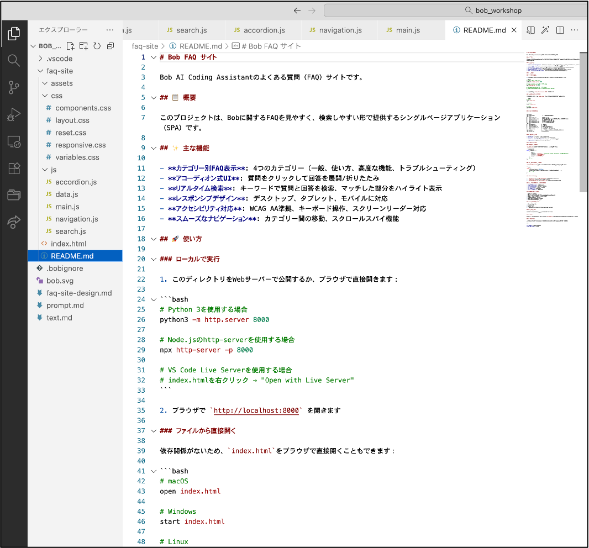Expand the .vscode folder
589x548 pixels.
pos(40,59)
